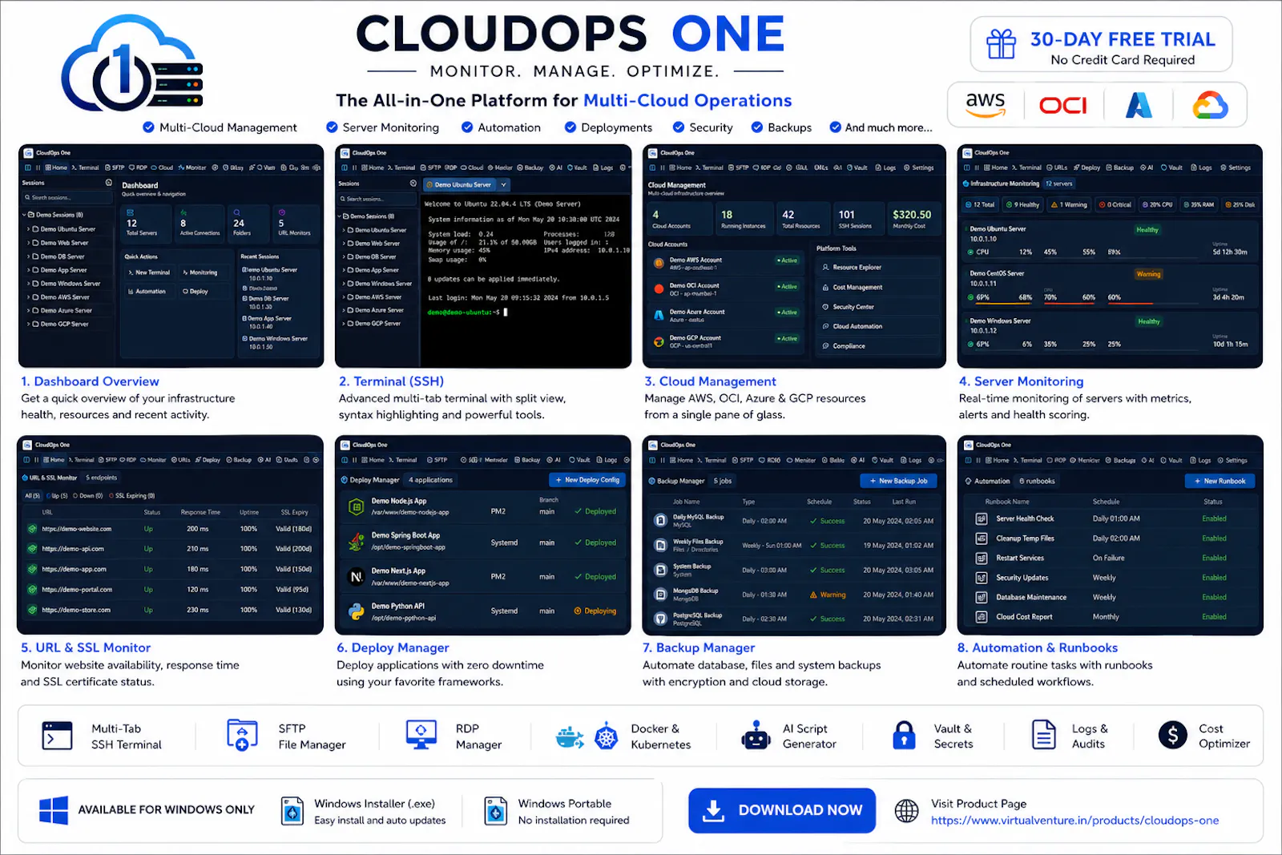Image resolution: width=1282 pixels, height=855 pixels.
Task: Click the Windows Installer (.exe) icon
Action: pyautogui.click(x=292, y=811)
